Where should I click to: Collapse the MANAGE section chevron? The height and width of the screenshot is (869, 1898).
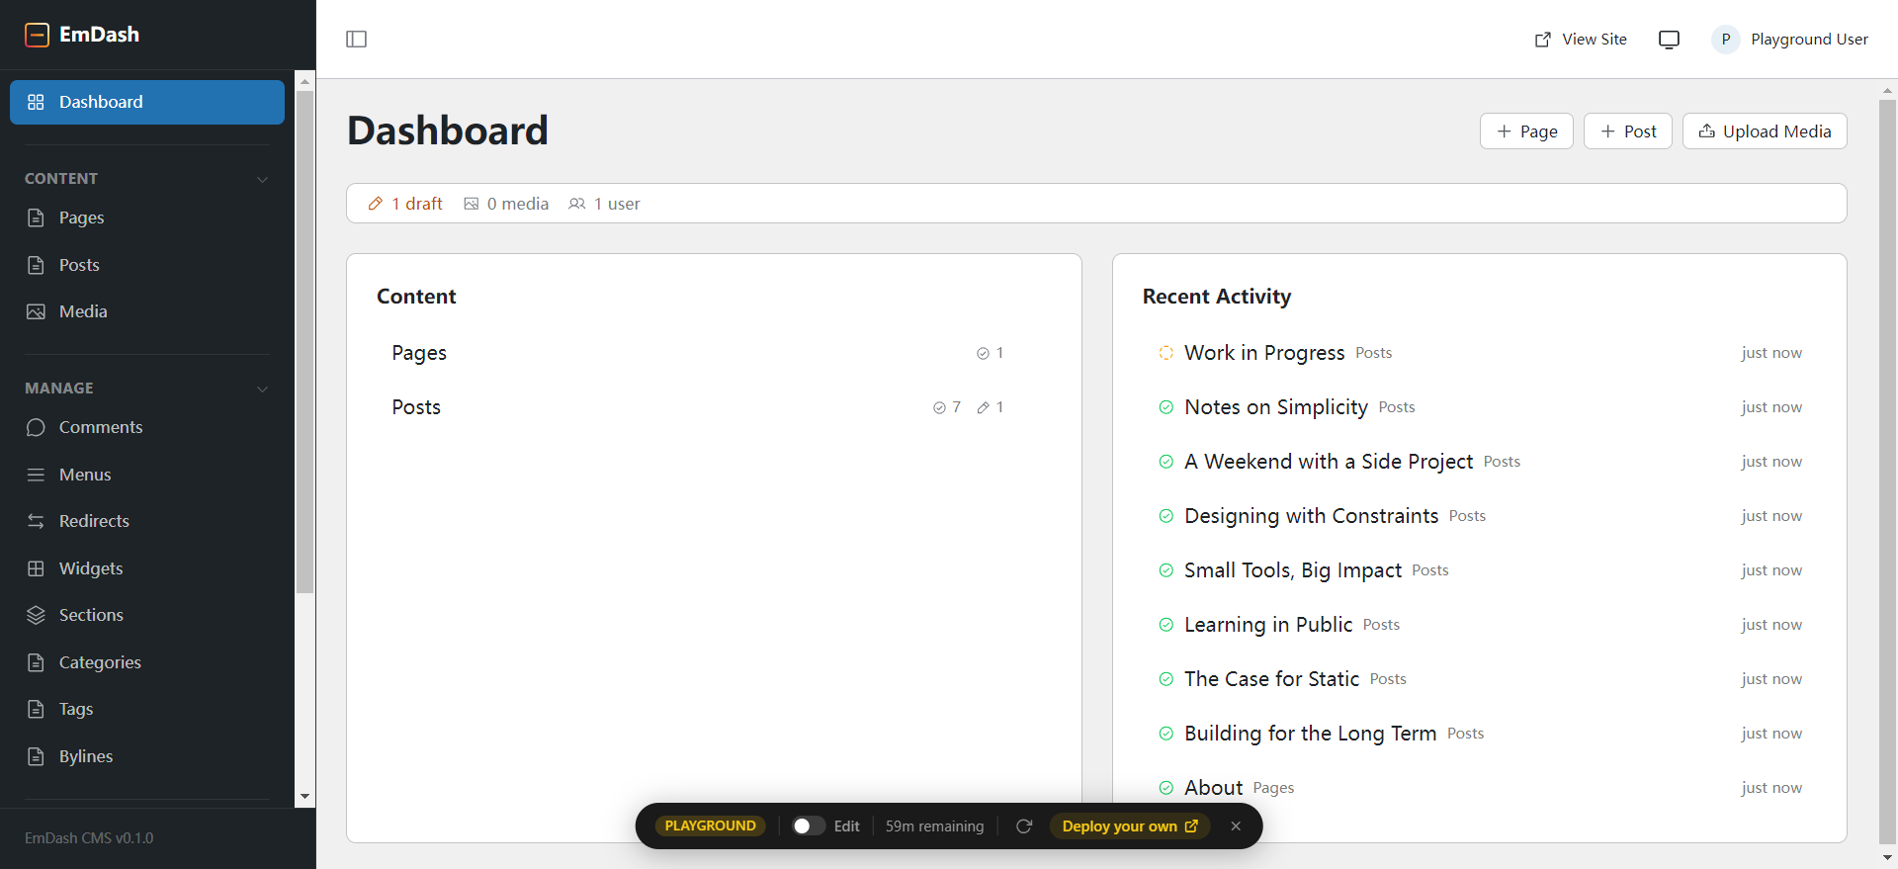pos(262,389)
